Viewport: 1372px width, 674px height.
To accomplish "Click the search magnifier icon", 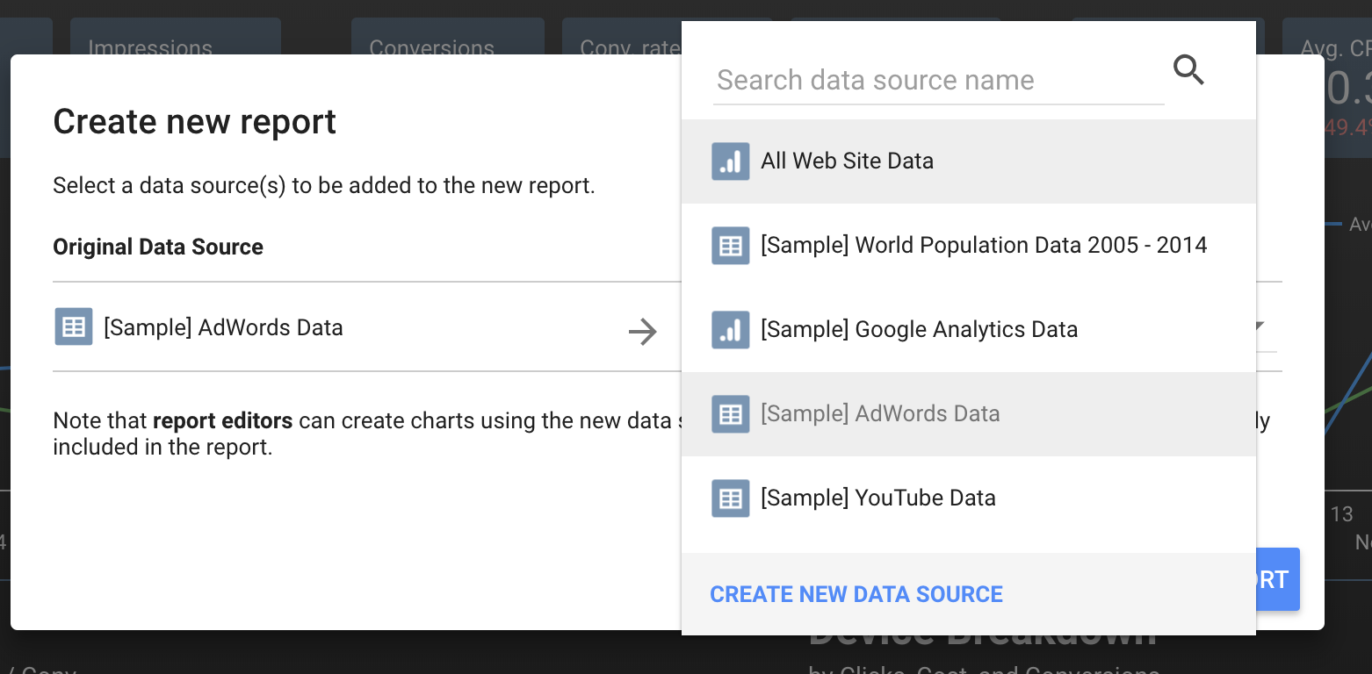I will pyautogui.click(x=1188, y=69).
